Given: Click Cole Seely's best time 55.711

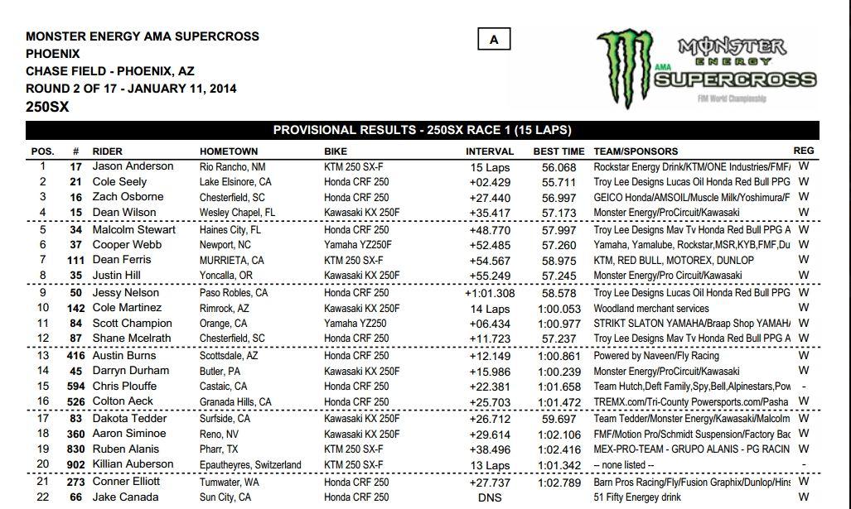Looking at the screenshot, I should (559, 183).
